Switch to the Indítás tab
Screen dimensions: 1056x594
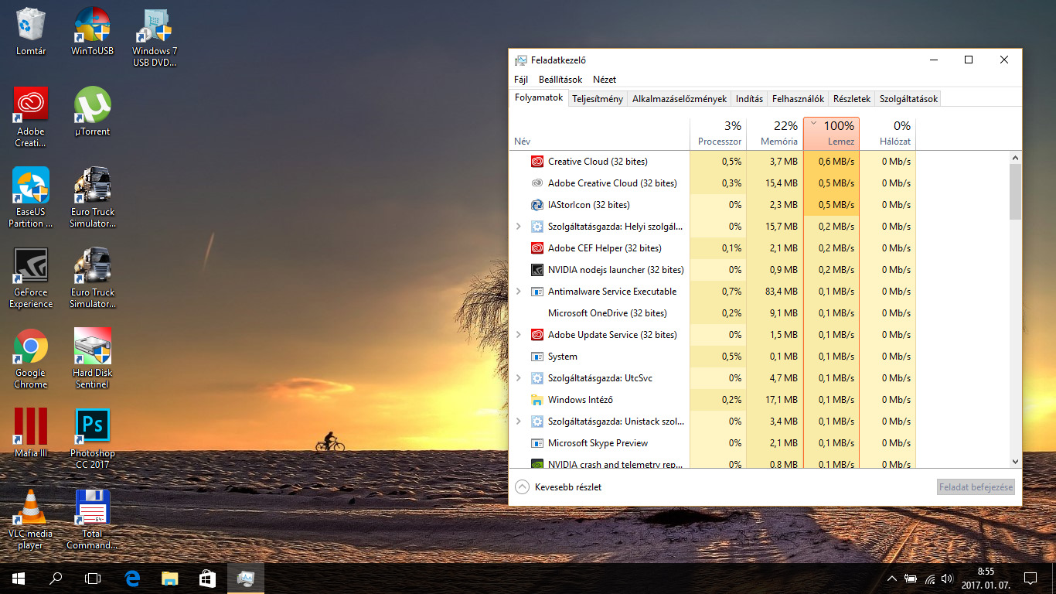pyautogui.click(x=750, y=99)
